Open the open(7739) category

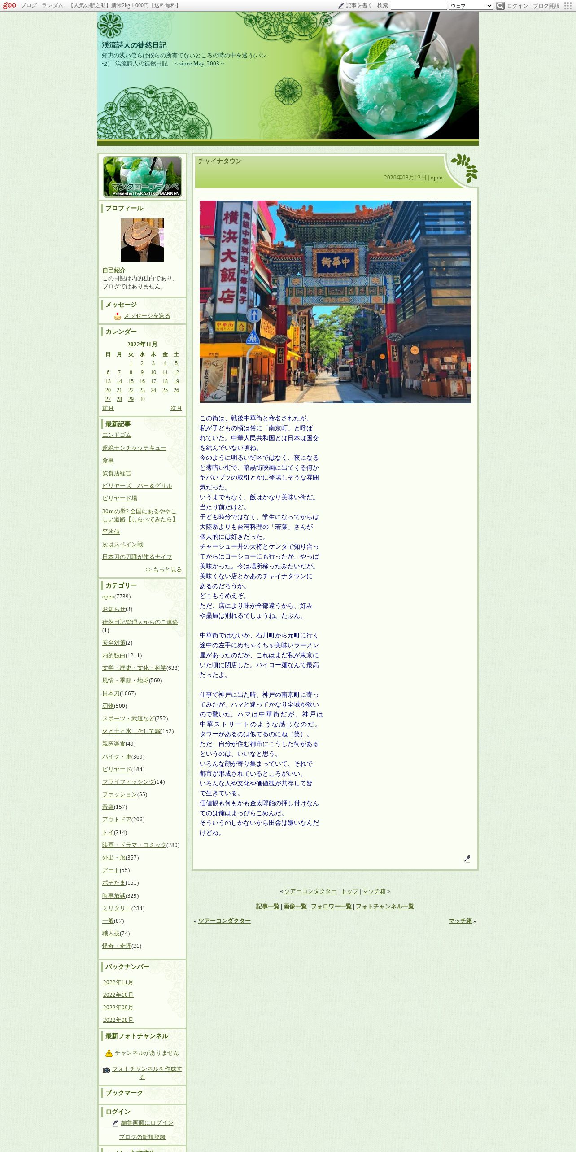(108, 597)
